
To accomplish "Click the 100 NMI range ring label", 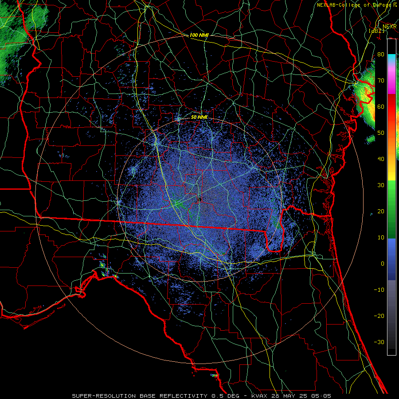I will tap(199, 35).
